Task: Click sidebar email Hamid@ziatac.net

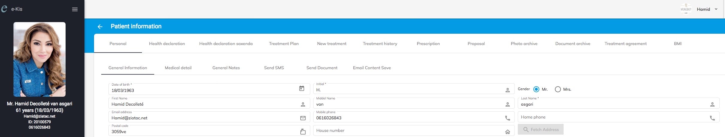Action: tap(40, 116)
